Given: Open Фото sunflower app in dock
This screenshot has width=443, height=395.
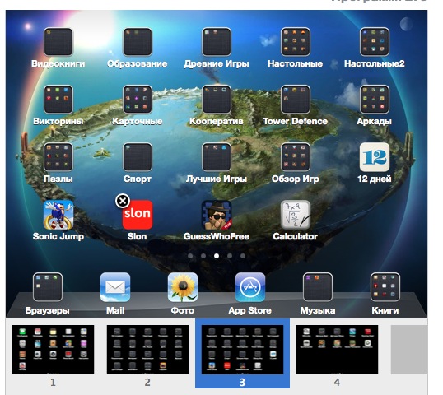Looking at the screenshot, I should tap(183, 287).
